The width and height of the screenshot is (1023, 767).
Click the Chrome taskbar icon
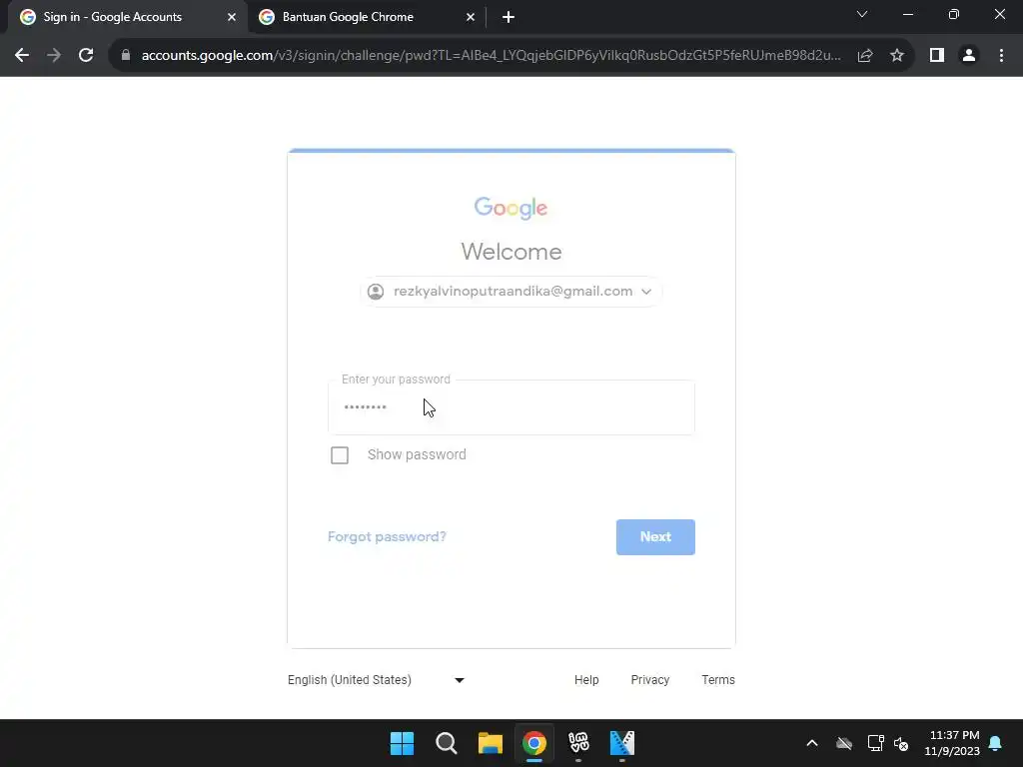[x=534, y=743]
